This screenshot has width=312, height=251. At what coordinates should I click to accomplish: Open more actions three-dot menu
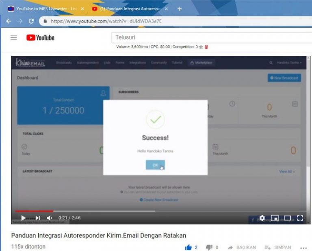[x=303, y=248]
